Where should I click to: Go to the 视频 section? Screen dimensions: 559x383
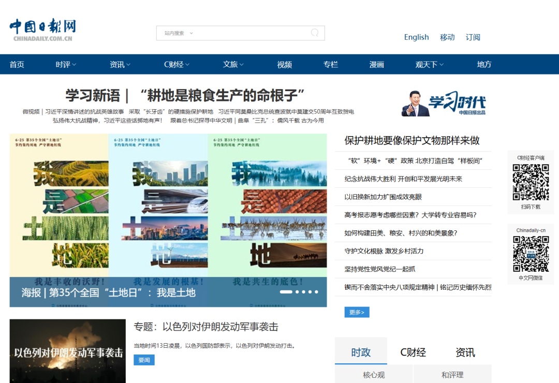pos(284,65)
